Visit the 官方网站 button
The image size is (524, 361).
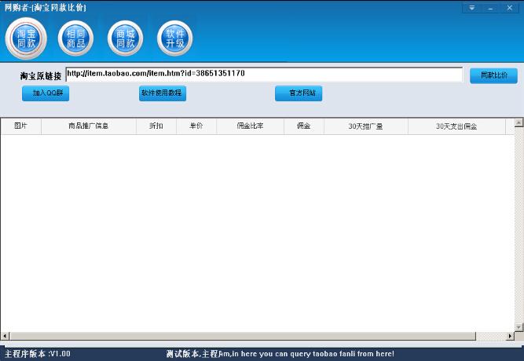point(299,93)
